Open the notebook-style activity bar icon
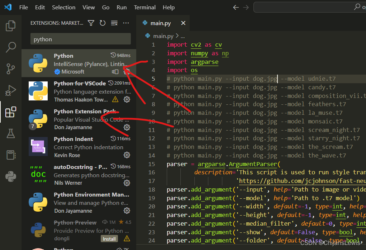This screenshot has height=250, width=366. [x=10, y=155]
